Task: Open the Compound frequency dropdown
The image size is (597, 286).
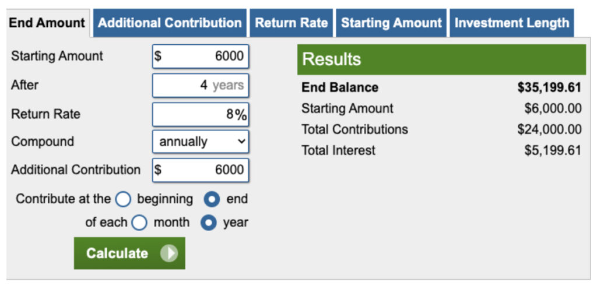Action: click(201, 142)
